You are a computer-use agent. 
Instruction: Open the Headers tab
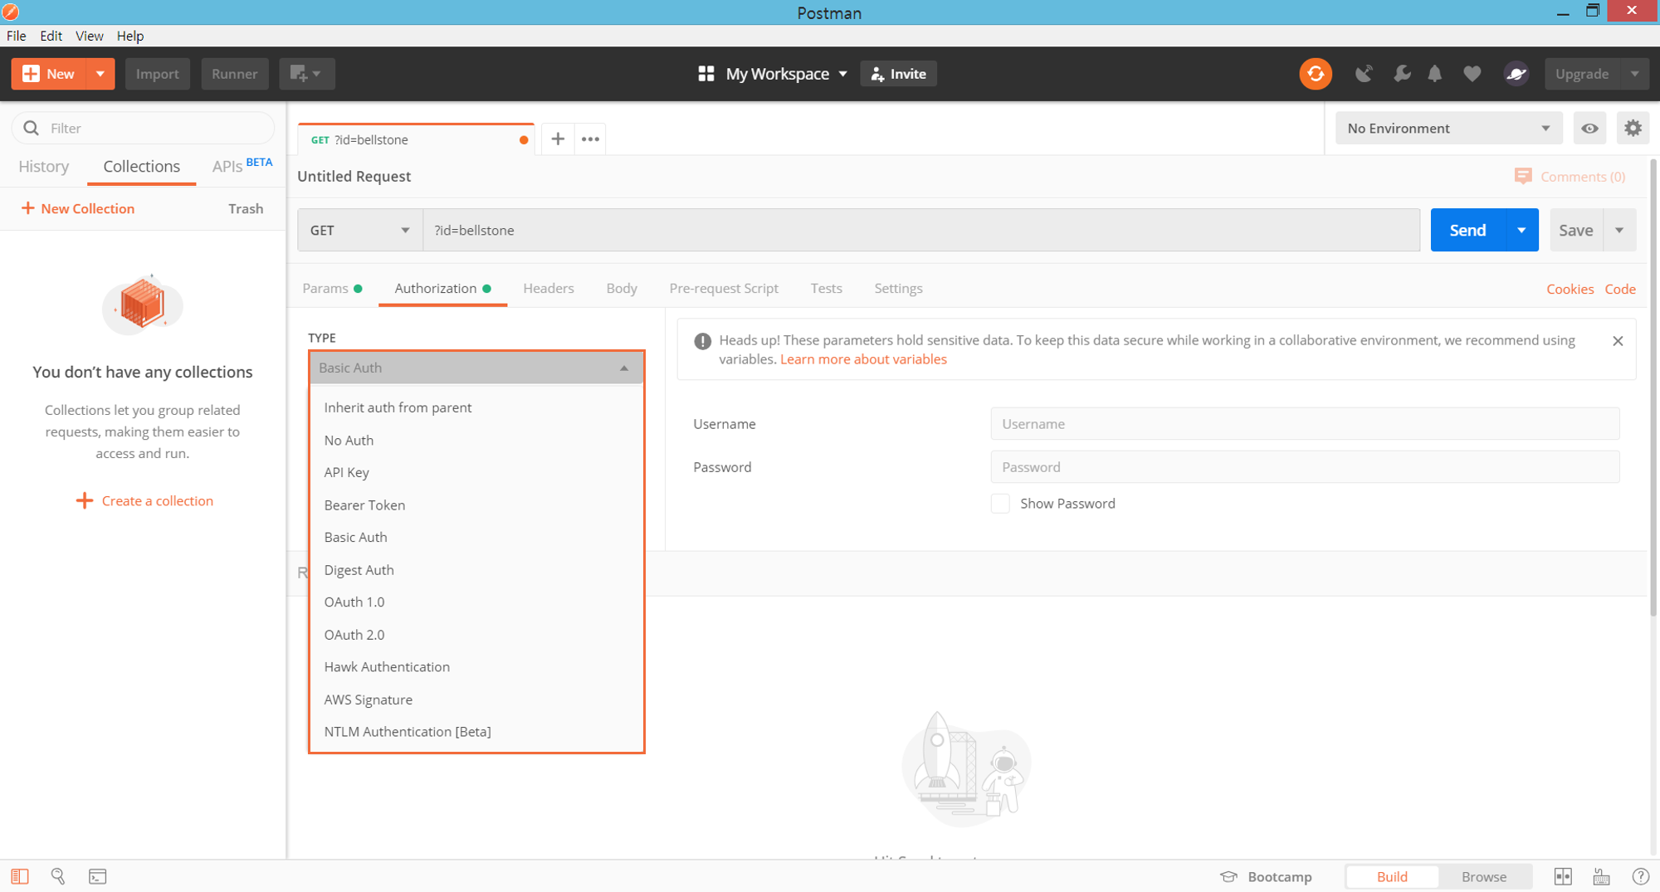(548, 288)
